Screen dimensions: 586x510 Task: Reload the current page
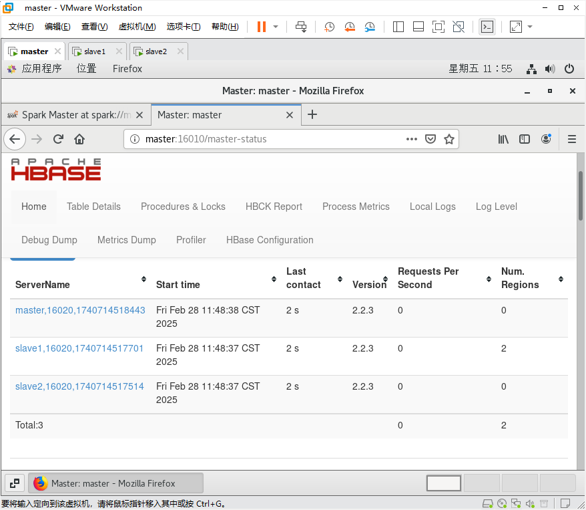pyautogui.click(x=58, y=139)
